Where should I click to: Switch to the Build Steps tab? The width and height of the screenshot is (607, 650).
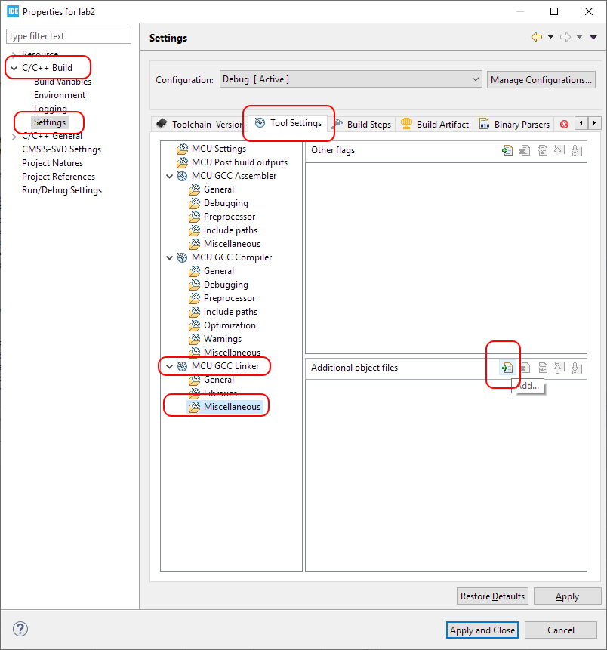click(x=362, y=124)
